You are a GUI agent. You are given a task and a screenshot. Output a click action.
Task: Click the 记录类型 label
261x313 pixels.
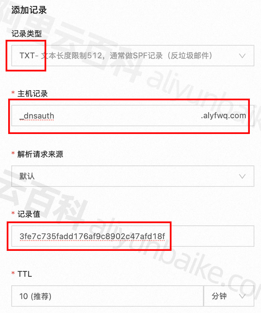pyautogui.click(x=26, y=33)
